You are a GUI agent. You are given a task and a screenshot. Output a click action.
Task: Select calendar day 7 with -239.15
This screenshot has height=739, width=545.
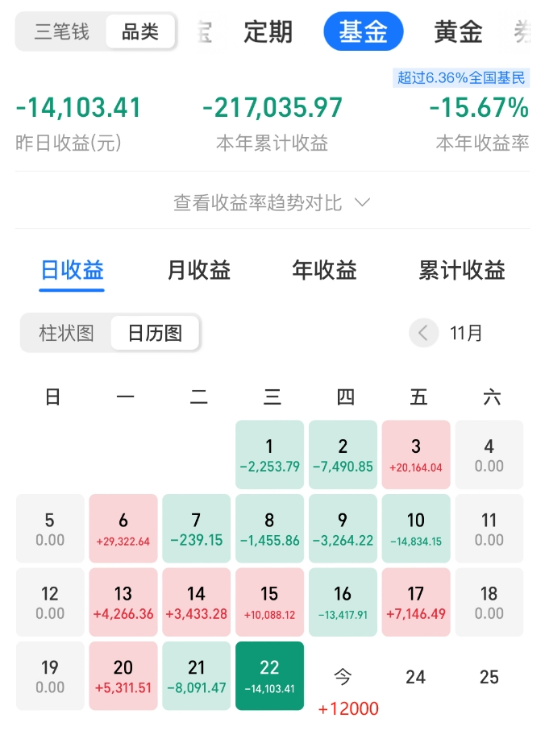point(196,529)
